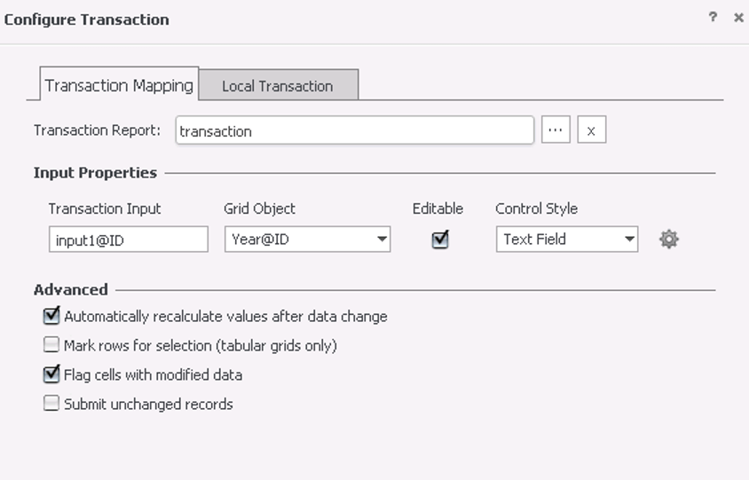
Task: Open help via the question mark icon
Action: coord(713,18)
